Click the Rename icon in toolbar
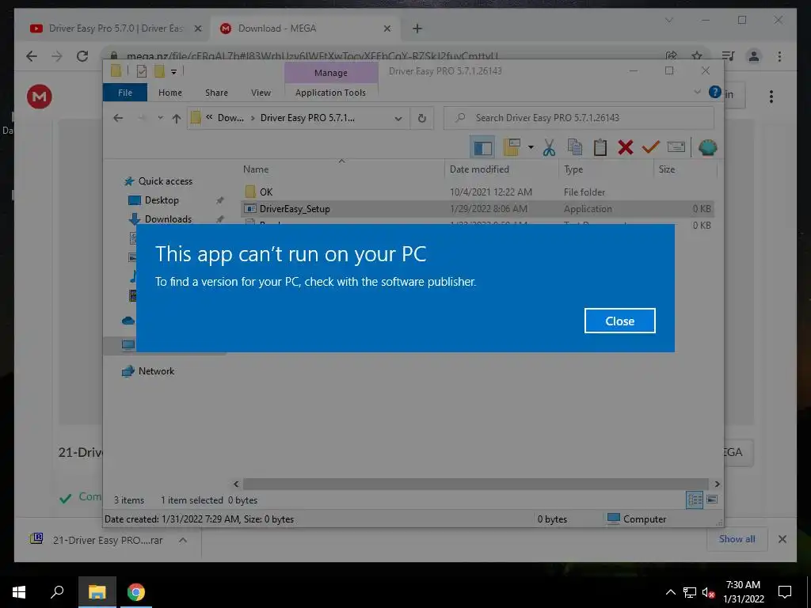This screenshot has height=608, width=811. click(676, 147)
